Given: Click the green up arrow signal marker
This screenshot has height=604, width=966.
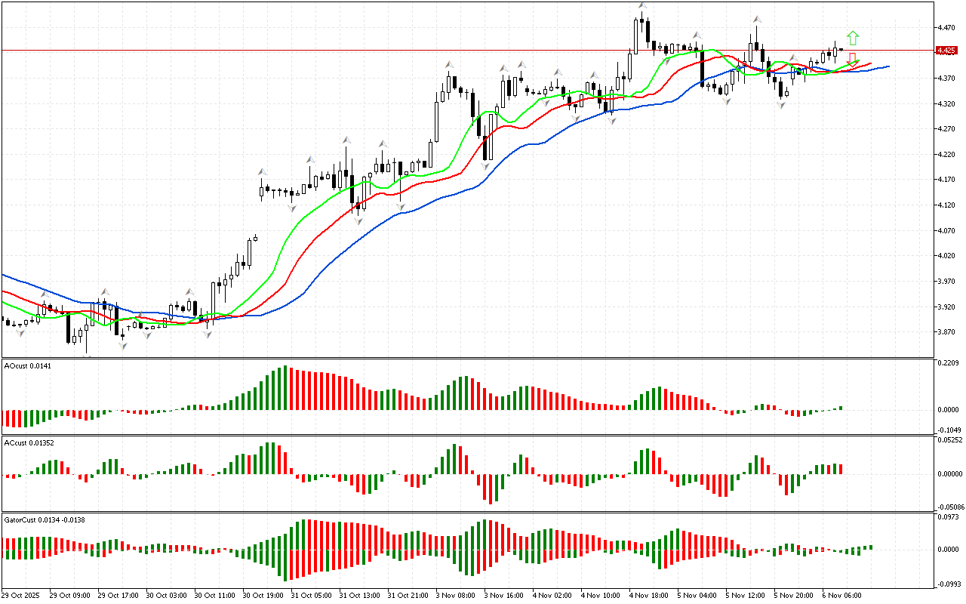Looking at the screenshot, I should coord(853,38).
